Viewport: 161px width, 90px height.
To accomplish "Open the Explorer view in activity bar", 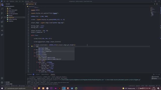I will click(2, 4).
